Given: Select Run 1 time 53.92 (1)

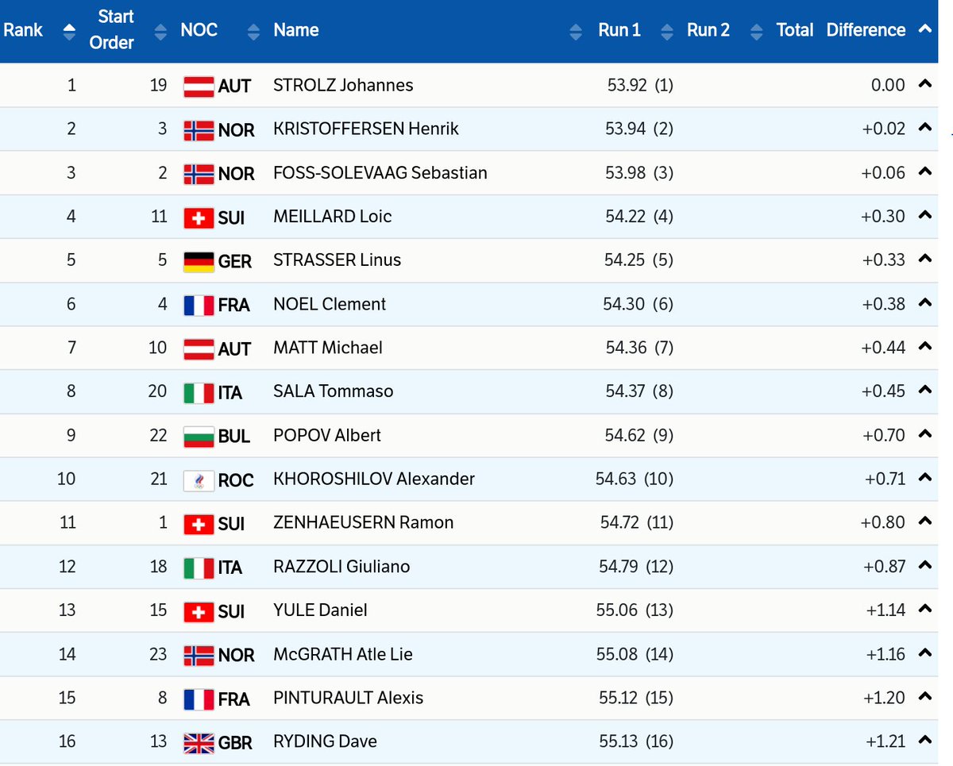Looking at the screenshot, I should point(639,85).
